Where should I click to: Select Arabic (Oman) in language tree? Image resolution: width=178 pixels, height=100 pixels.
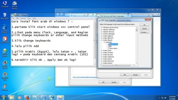click(108, 63)
